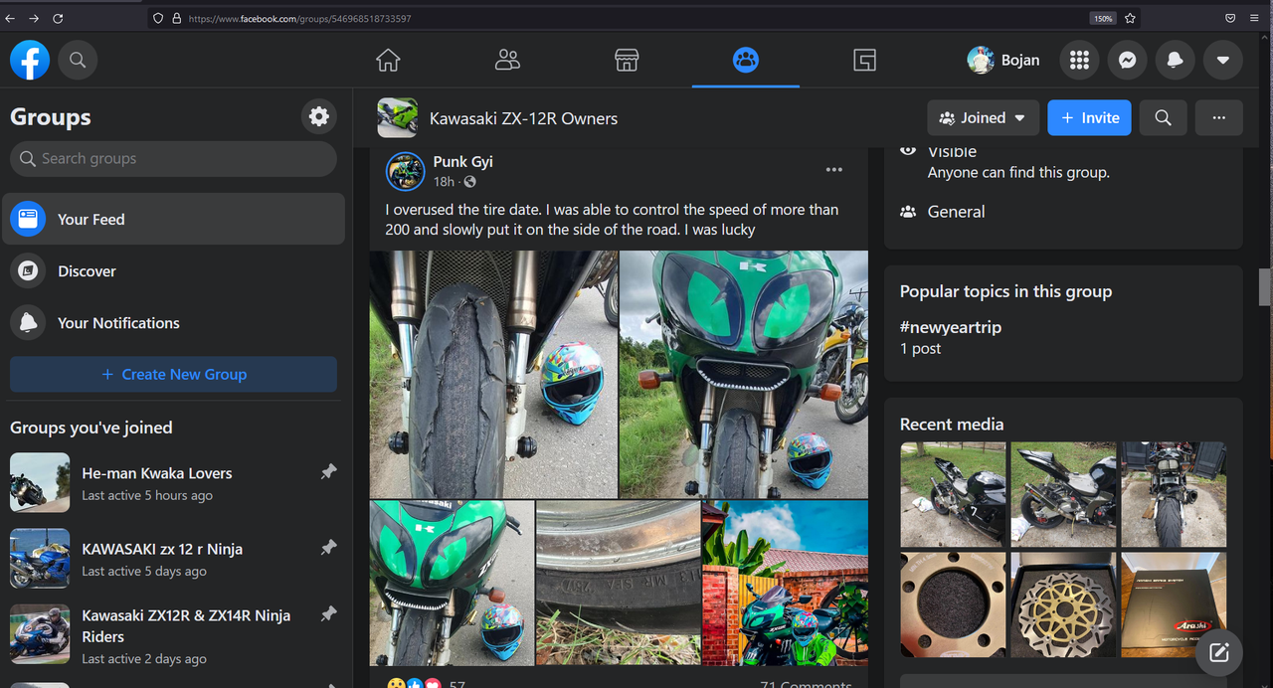
Task: Open the tracking protection shield icon
Action: click(157, 18)
